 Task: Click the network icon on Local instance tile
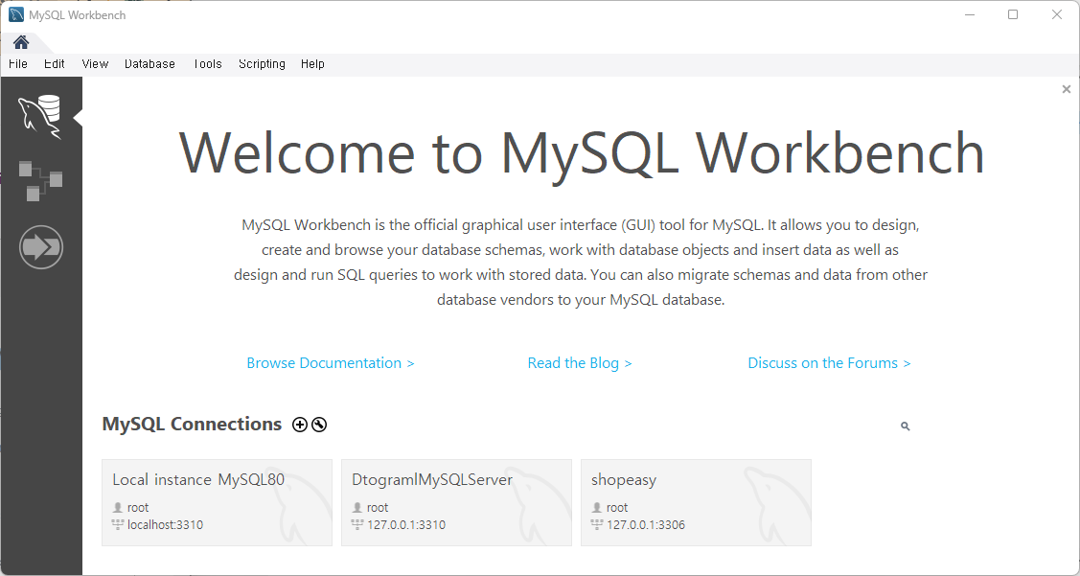point(117,525)
